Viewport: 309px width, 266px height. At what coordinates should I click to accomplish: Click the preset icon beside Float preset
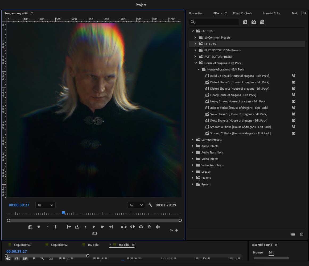tap(207, 95)
